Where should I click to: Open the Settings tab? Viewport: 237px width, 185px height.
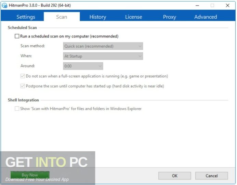(x=26, y=17)
